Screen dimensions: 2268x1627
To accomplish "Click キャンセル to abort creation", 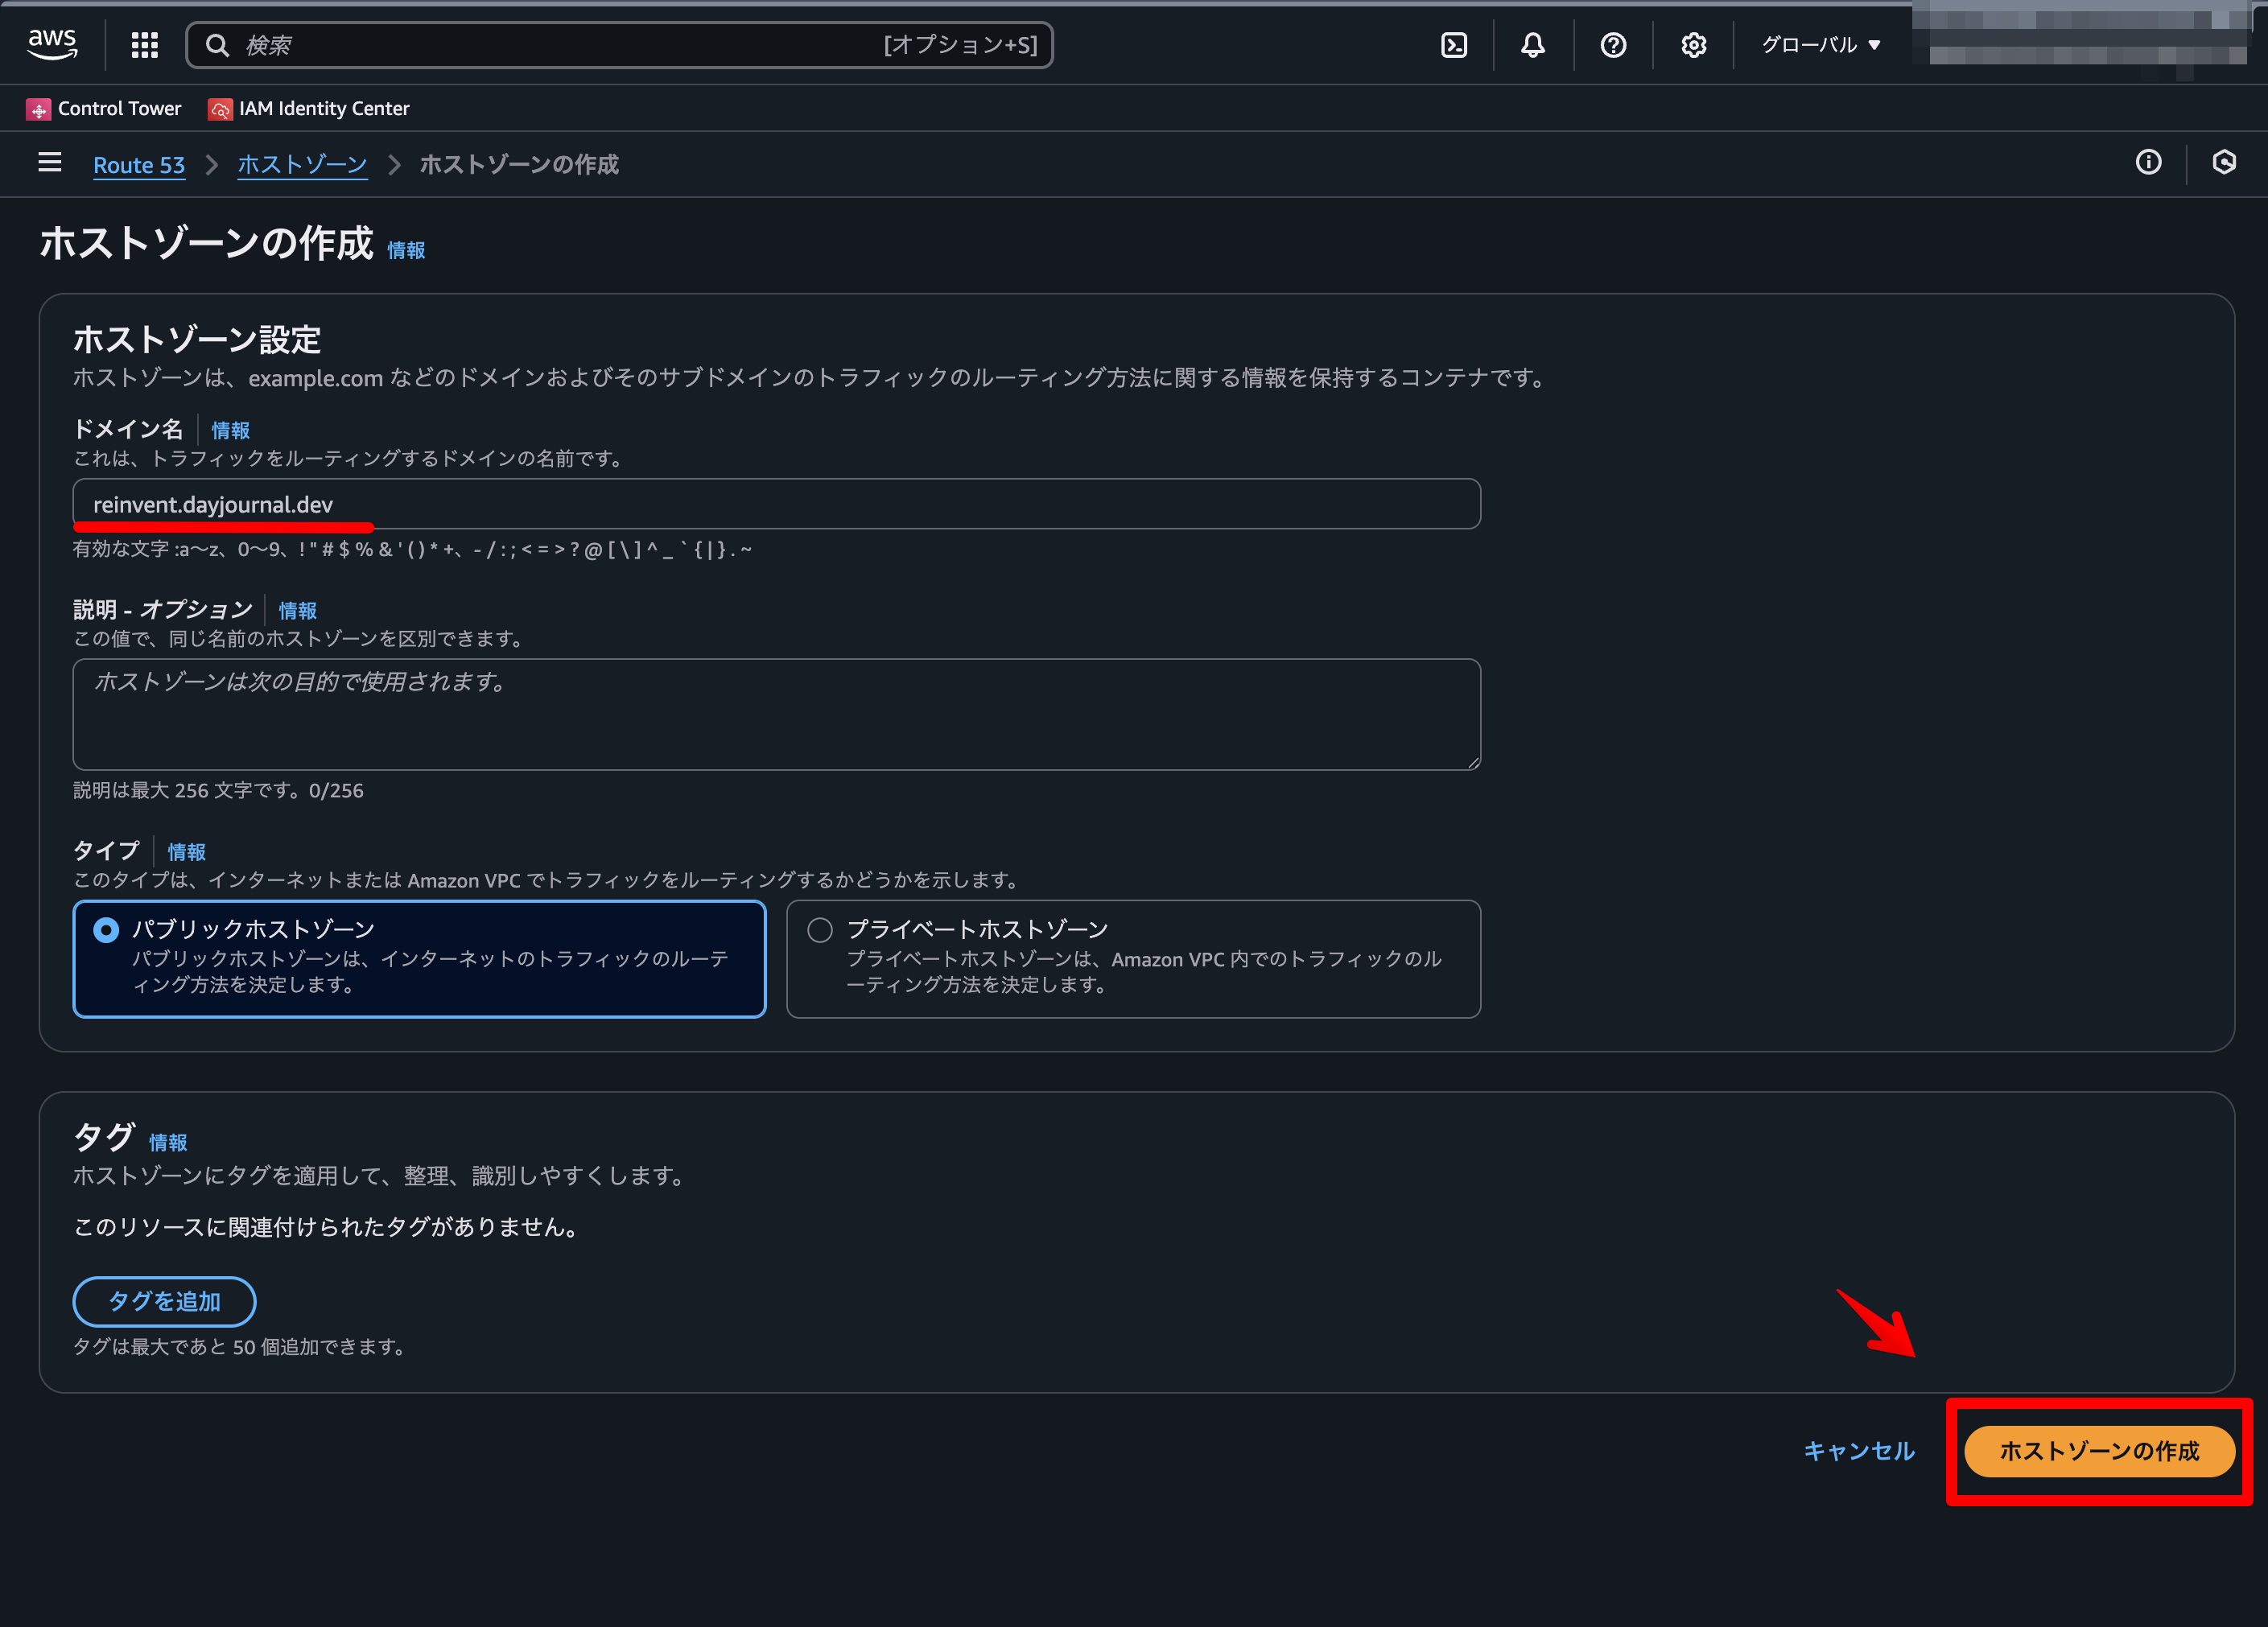I will click(1858, 1451).
